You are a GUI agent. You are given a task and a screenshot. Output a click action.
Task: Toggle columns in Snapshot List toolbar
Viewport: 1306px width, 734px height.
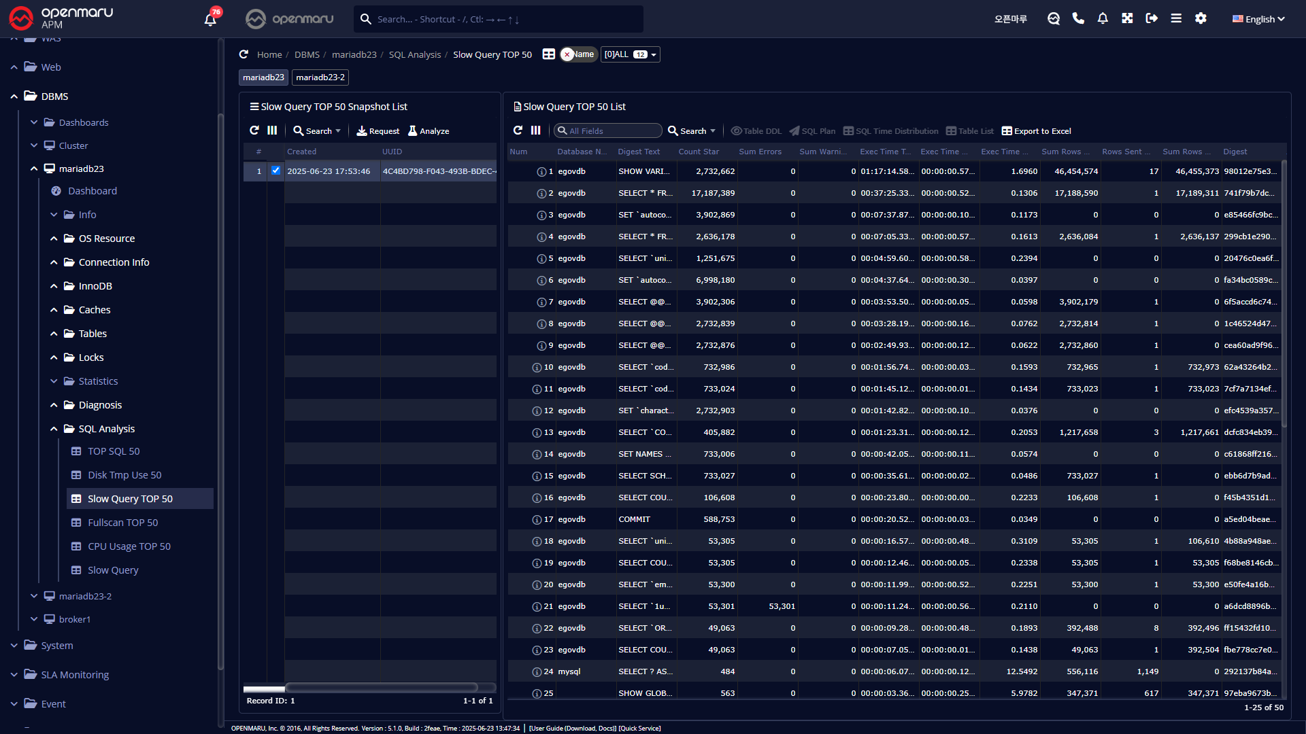pos(272,130)
